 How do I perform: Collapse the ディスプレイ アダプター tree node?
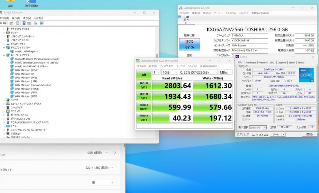click(x=4, y=48)
